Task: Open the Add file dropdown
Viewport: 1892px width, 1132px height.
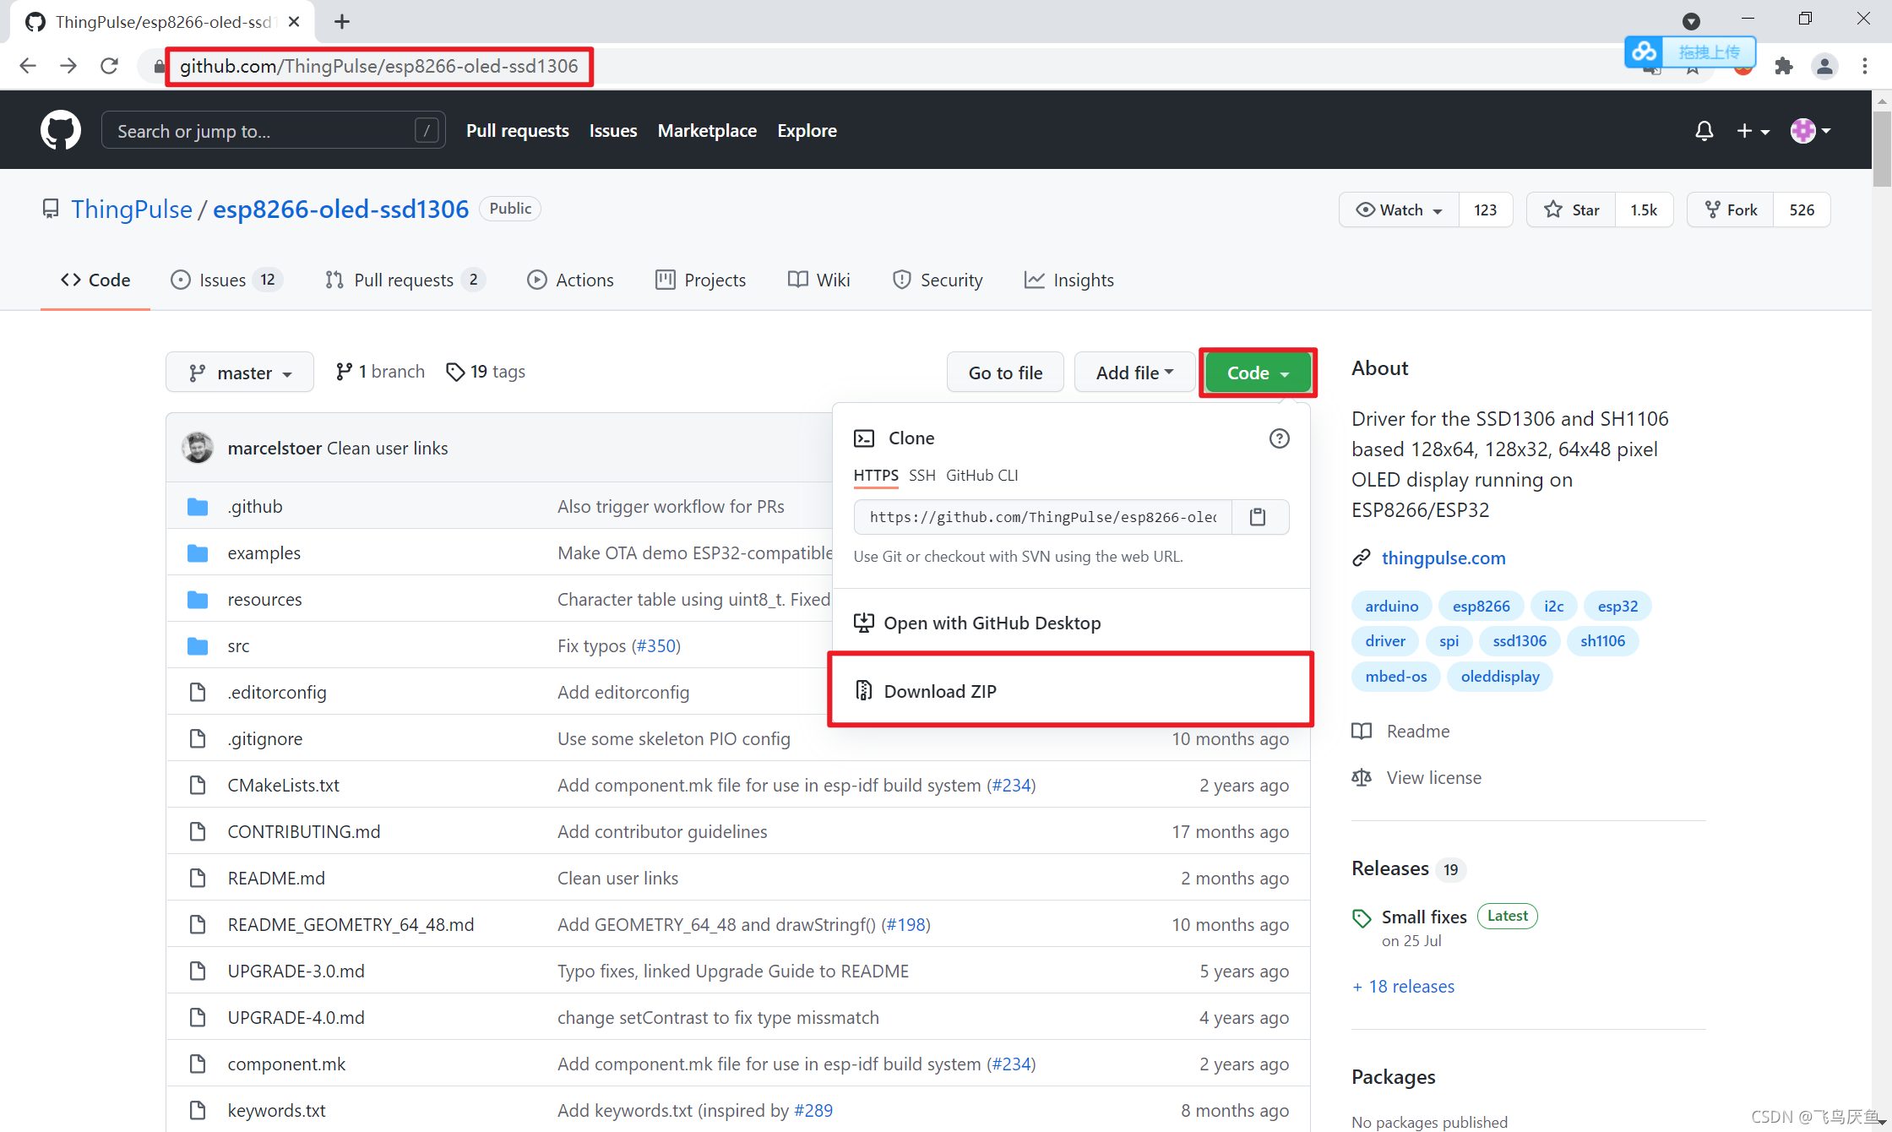Action: (1134, 373)
